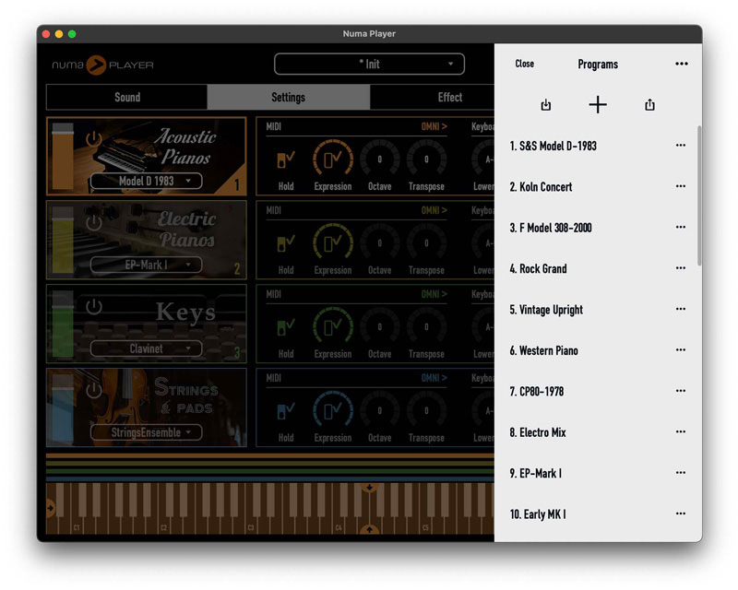Image resolution: width=738 pixels, height=590 pixels.
Task: Expand OMNI MIDI channel for Electric Pianos
Action: pos(434,210)
